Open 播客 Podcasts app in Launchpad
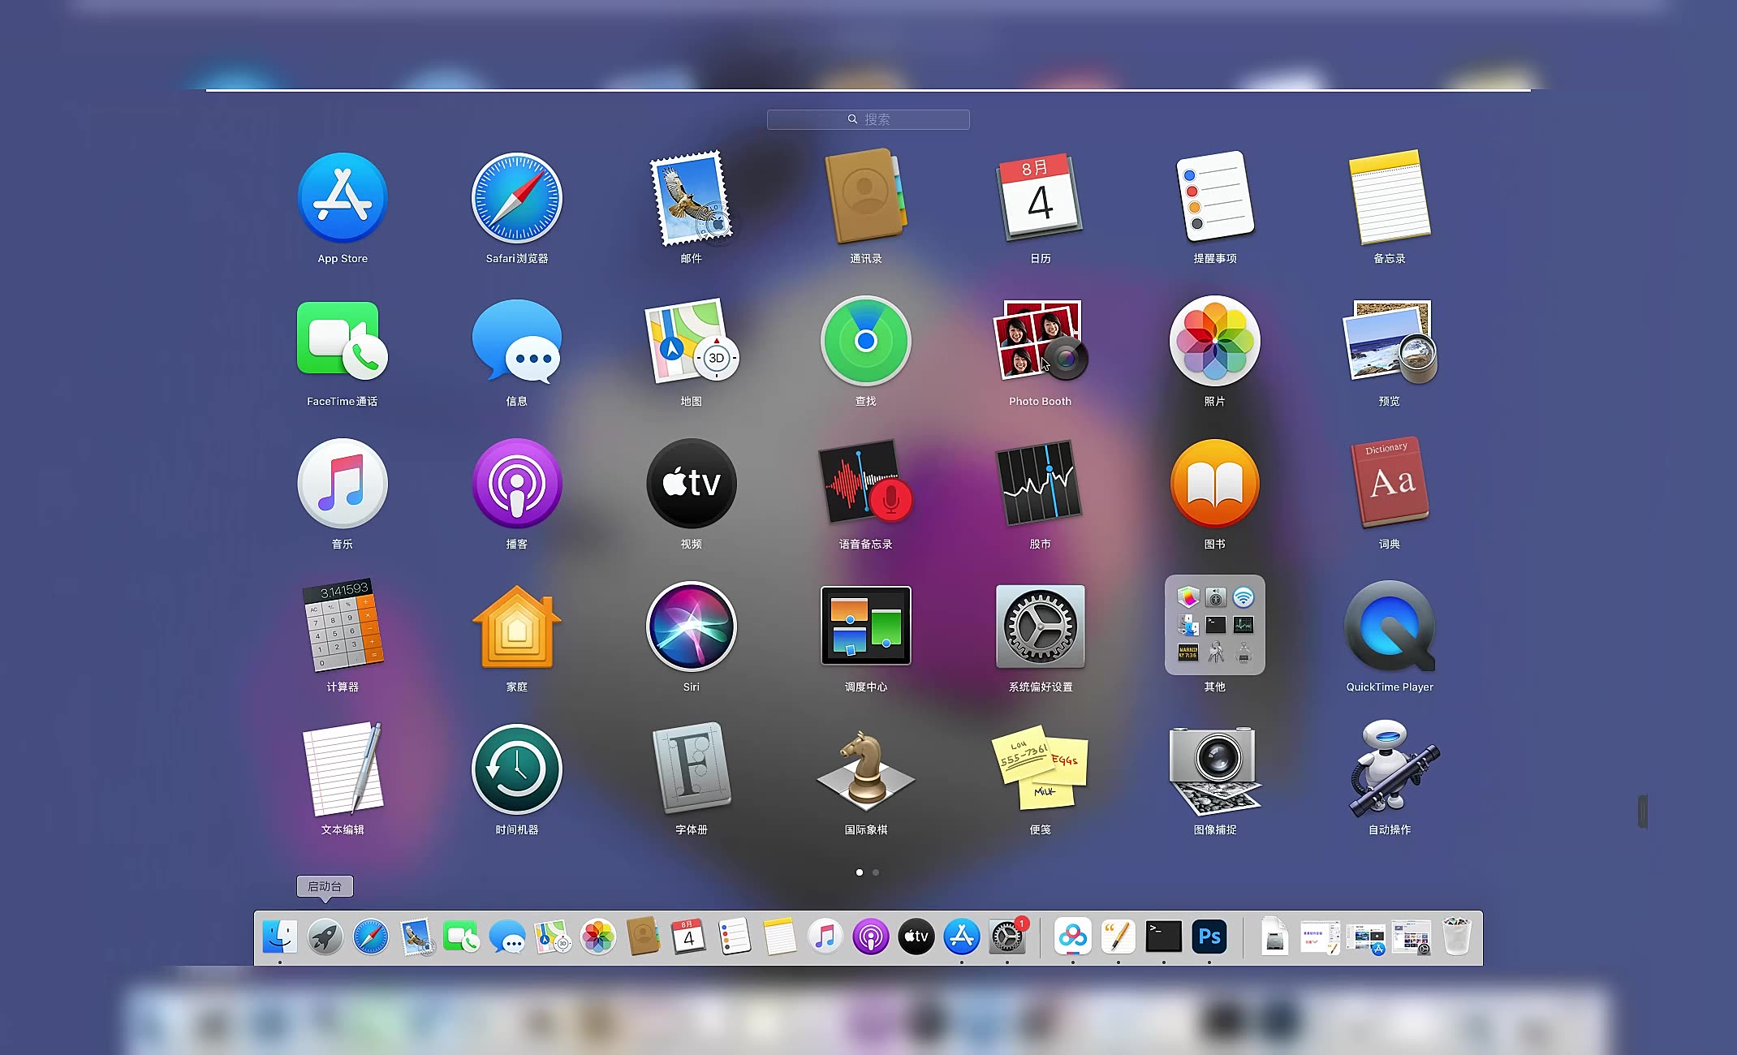Image resolution: width=1737 pixels, height=1055 pixels. [x=517, y=484]
